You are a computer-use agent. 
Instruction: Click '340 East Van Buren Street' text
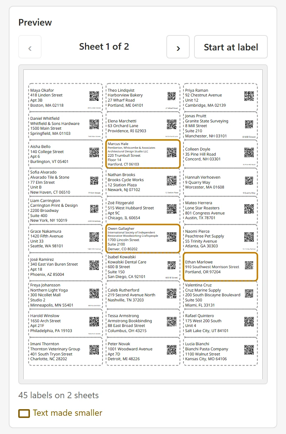[x=54, y=264]
